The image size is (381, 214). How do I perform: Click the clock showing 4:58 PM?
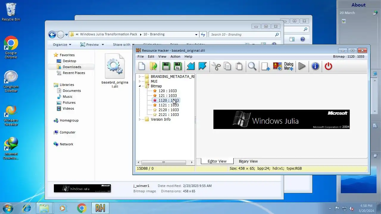[x=366, y=206]
